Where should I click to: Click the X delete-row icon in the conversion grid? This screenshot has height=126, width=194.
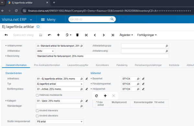pyautogui.click(x=114, y=96)
